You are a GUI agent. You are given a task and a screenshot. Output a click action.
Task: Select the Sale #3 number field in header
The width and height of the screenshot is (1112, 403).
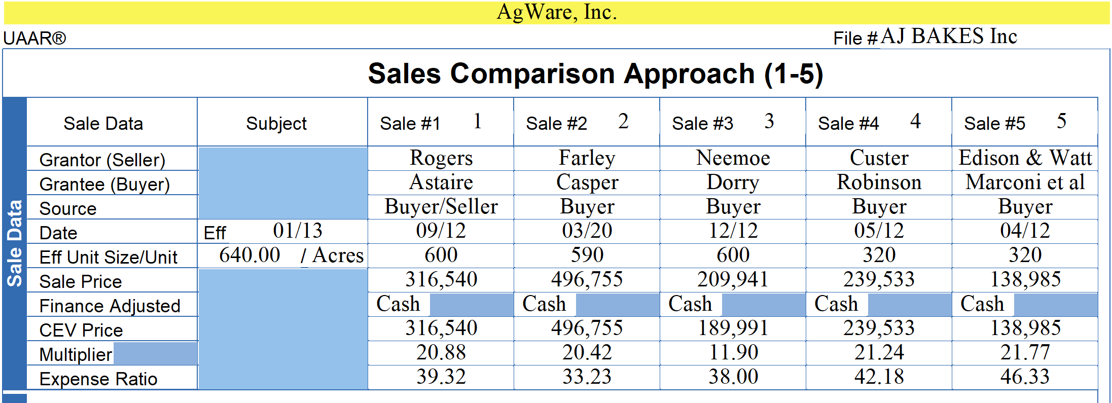769,122
